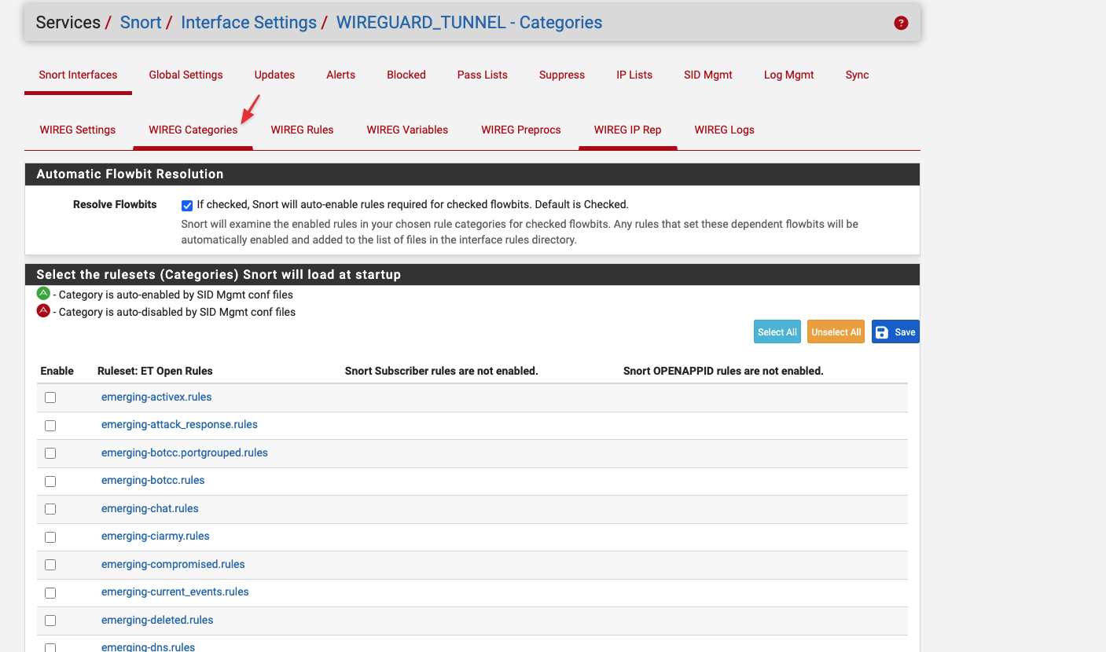Open the emerging-attack_response.rules link
Viewport: 1106px width, 652px height.
coord(179,424)
